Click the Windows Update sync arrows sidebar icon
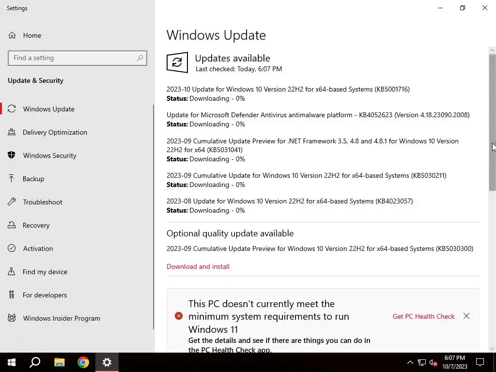Image resolution: width=496 pixels, height=372 pixels. point(12,109)
